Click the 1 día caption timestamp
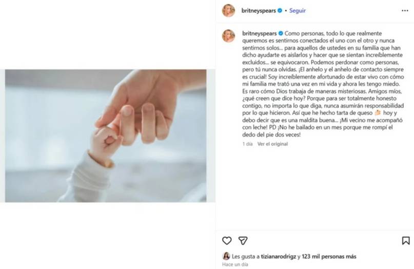Screen dimensions: 414x269 coord(247,144)
